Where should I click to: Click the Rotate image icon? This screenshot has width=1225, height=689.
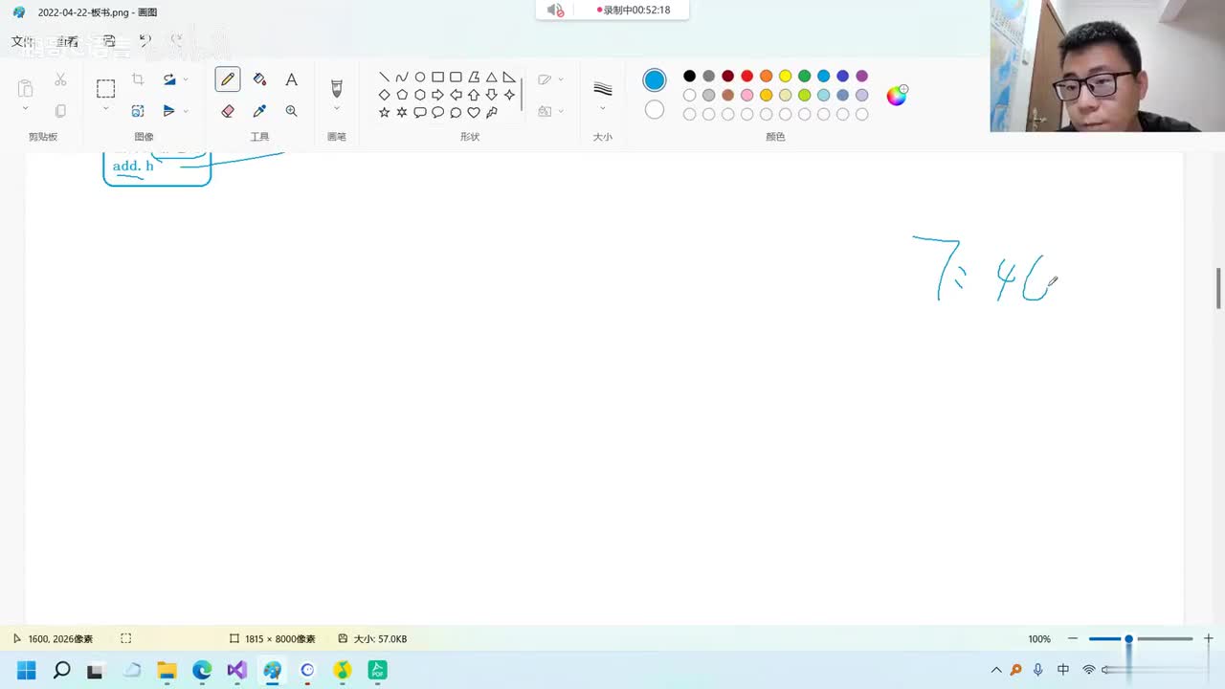pos(169,79)
